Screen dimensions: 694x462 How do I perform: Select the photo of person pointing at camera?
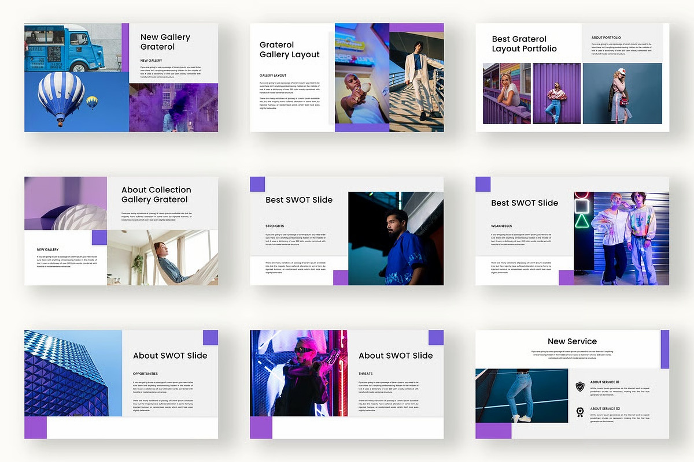[362, 73]
